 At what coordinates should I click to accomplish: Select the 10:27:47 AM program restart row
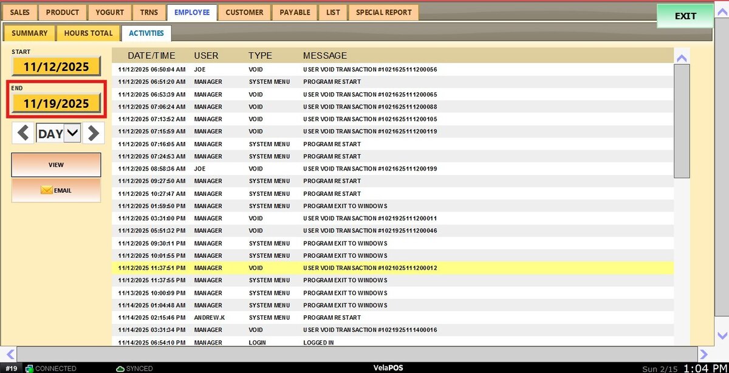[392, 193]
